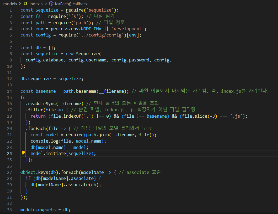Screen dimensions: 278x214
Task: Click 'NODE_ENV' on line 4
Action: coord(91,29)
